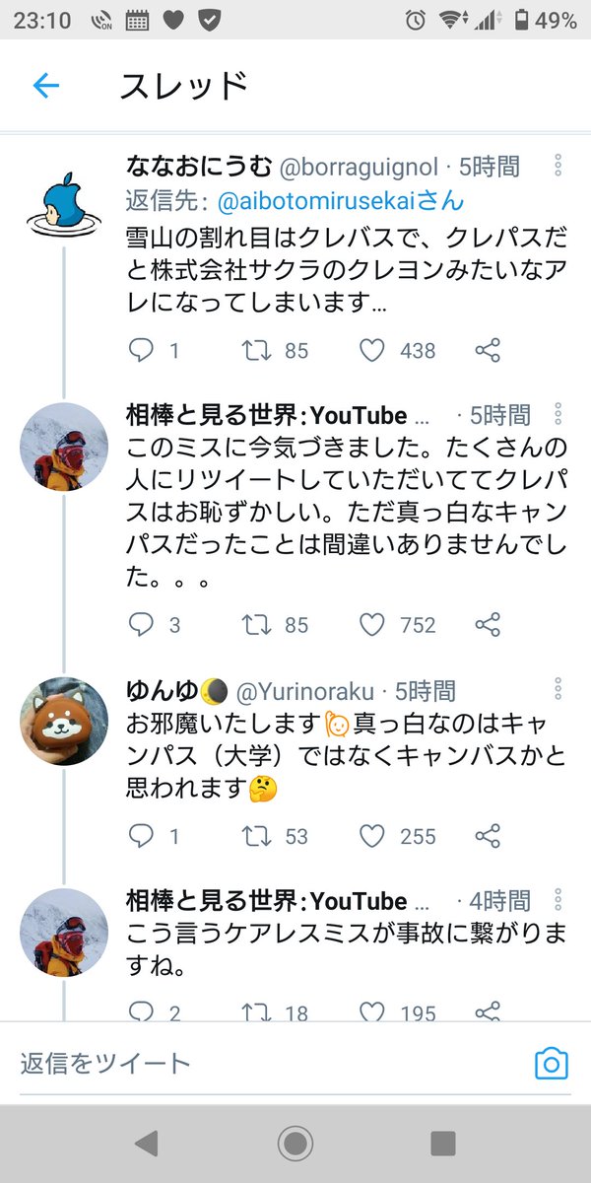
Task: Like the tweet with 752 likes
Action: (372, 624)
